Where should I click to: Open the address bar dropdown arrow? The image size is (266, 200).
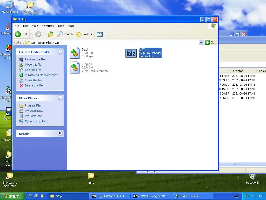[x=201, y=42]
